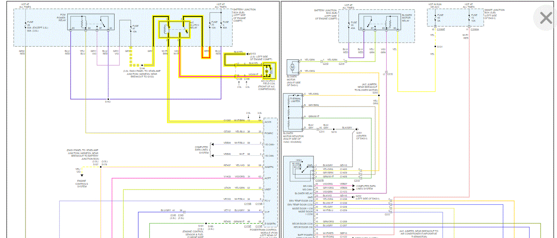557x238 pixels.
Task: Select the A/C clutch field coil symbol
Action: tap(269, 71)
